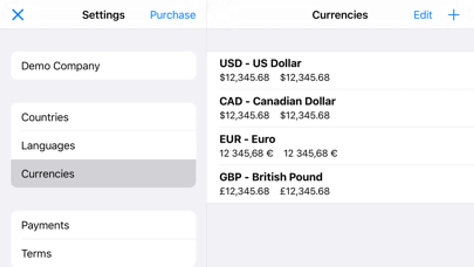The image size is (474, 267).
Task: Choose the EUR - Euro currency
Action: click(x=340, y=146)
